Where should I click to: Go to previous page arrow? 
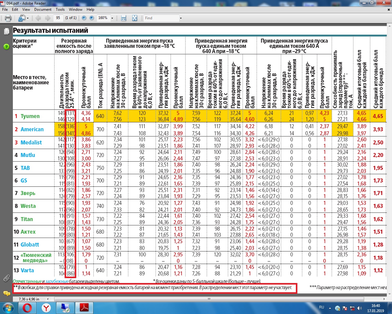point(38,18)
